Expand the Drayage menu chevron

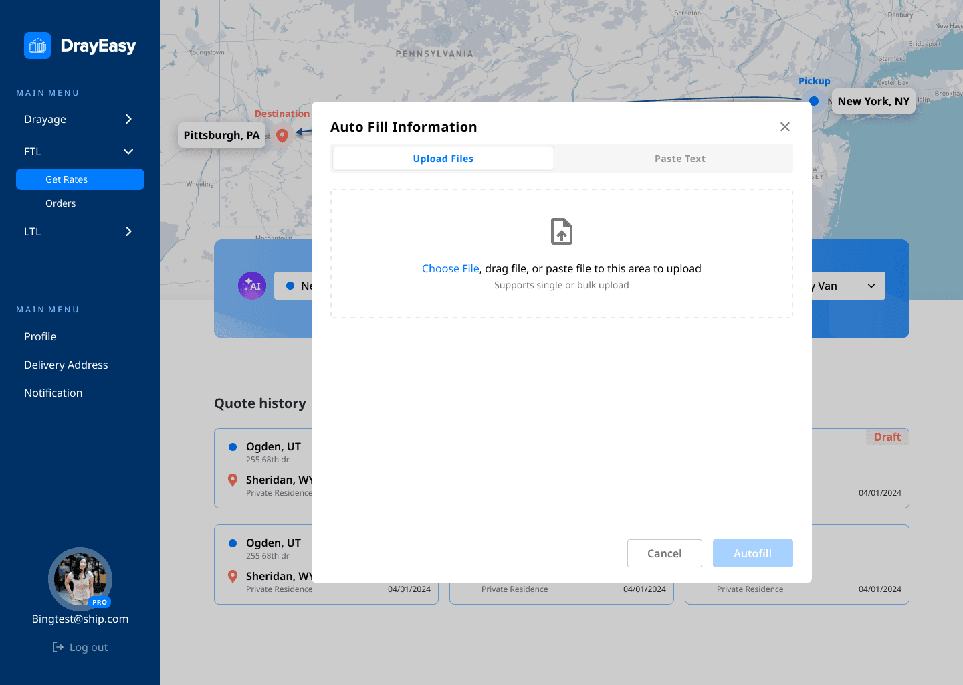pos(128,119)
